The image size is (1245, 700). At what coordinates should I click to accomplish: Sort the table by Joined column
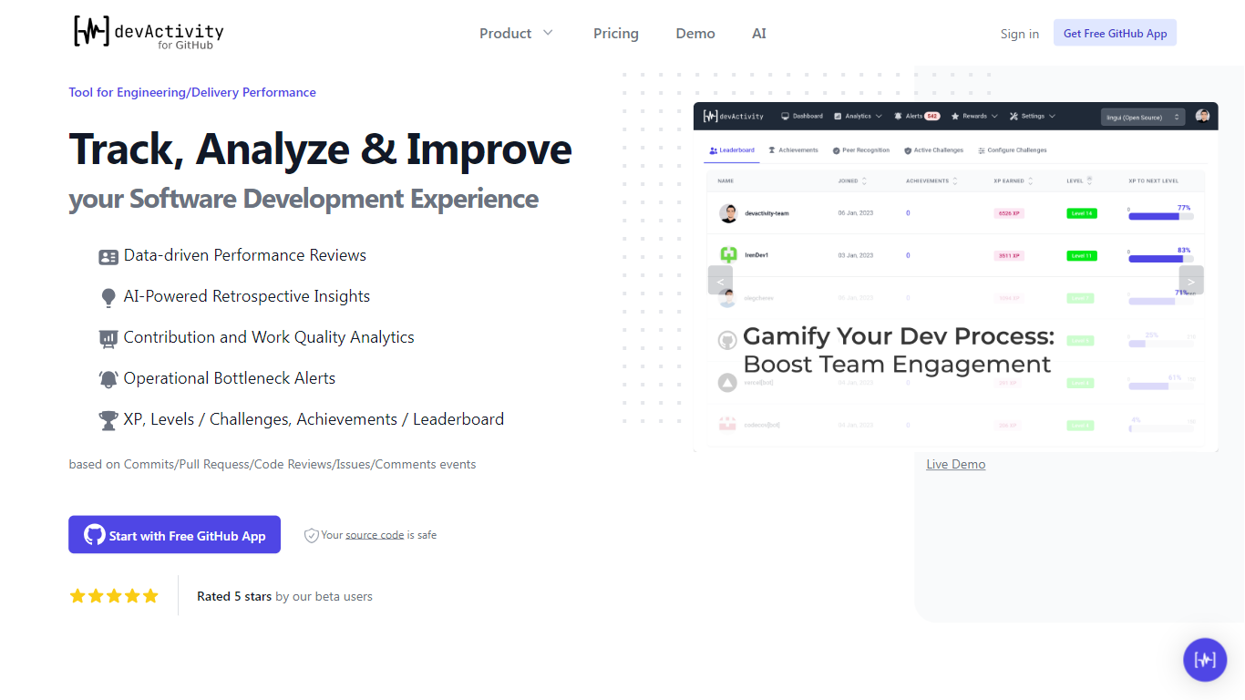(x=852, y=180)
